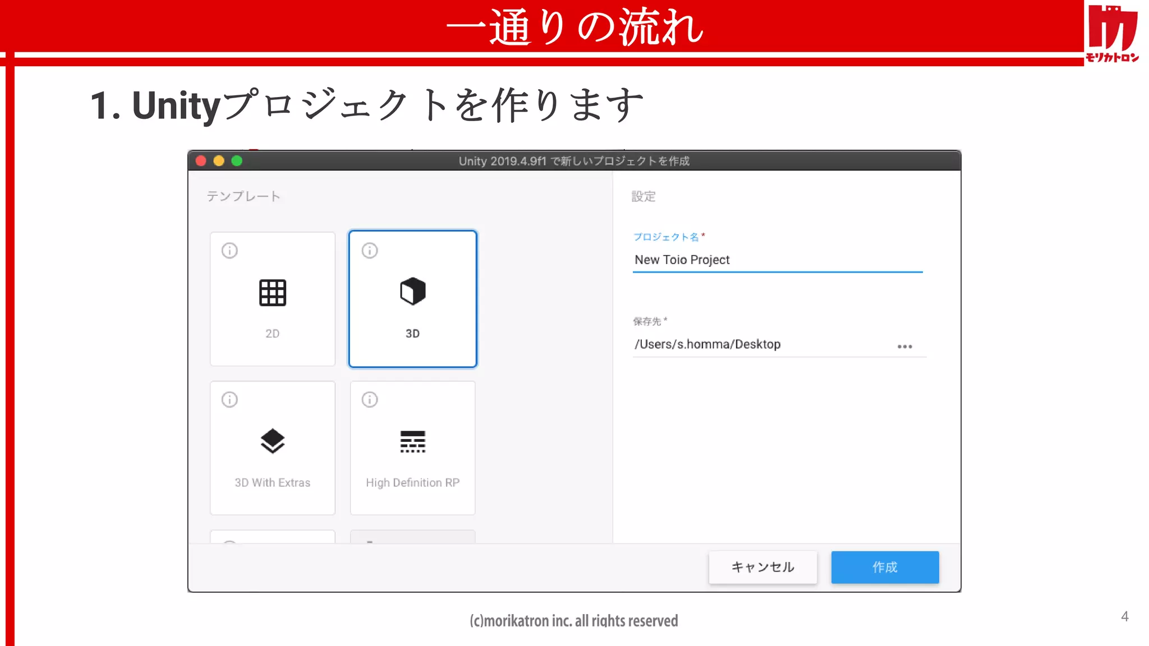The height and width of the screenshot is (646, 1149).
Task: Minimize window with the yellow button
Action: click(x=219, y=161)
